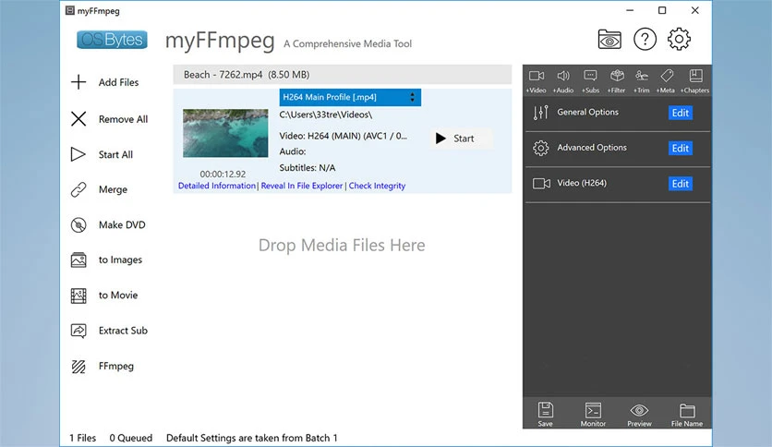This screenshot has height=447, width=772.
Task: Click the Extract Sub label
Action: pyautogui.click(x=123, y=331)
